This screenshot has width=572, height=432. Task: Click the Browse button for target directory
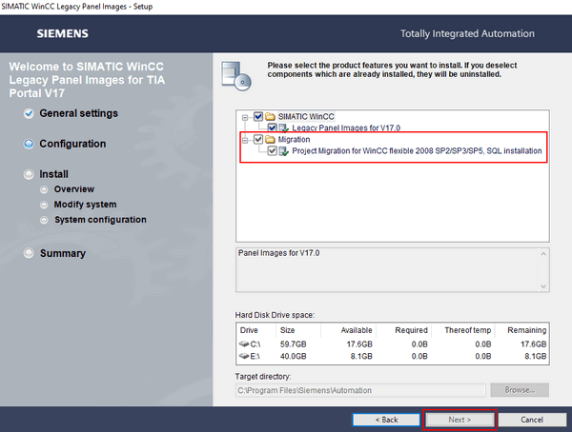coord(520,390)
